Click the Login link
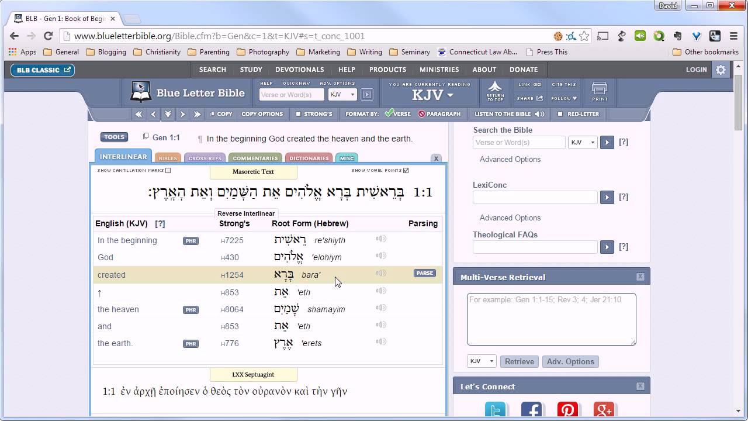 [697, 70]
